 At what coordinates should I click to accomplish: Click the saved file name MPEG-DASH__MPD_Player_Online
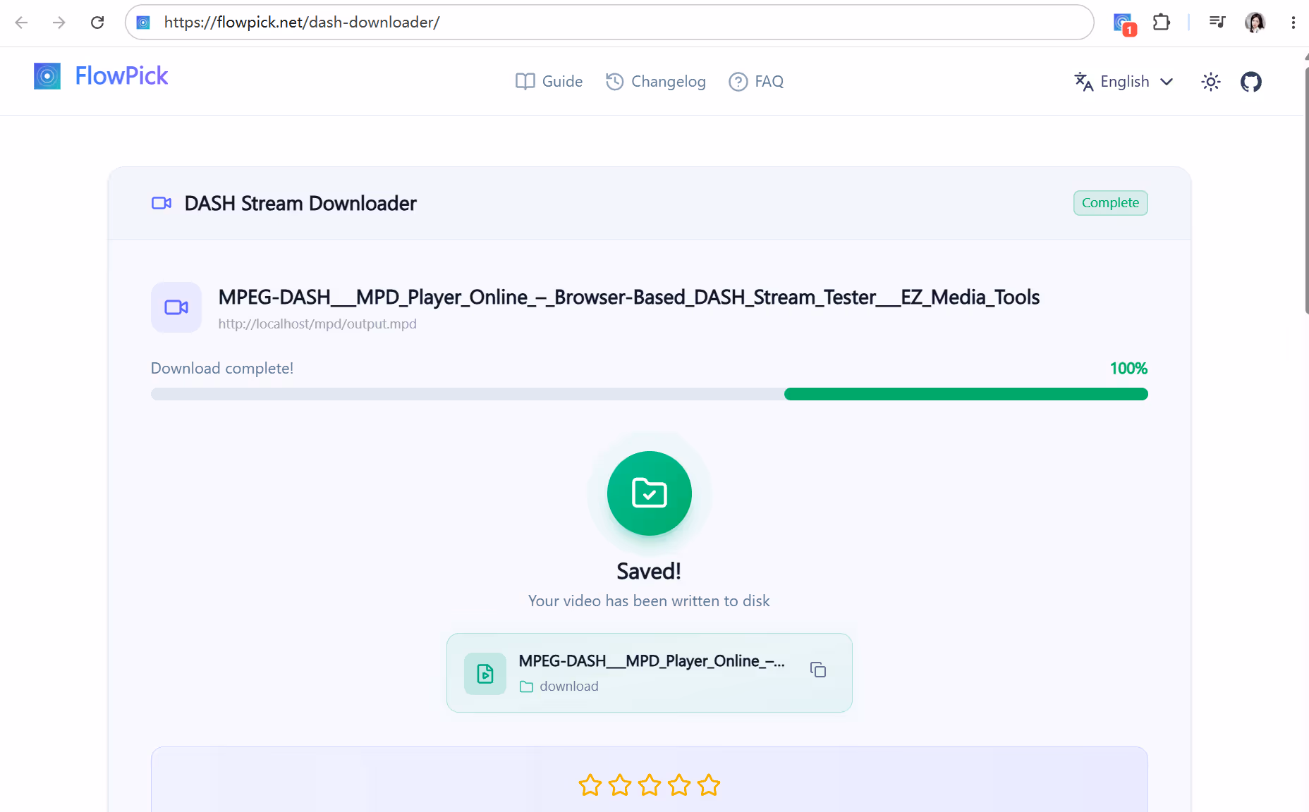pos(652,661)
